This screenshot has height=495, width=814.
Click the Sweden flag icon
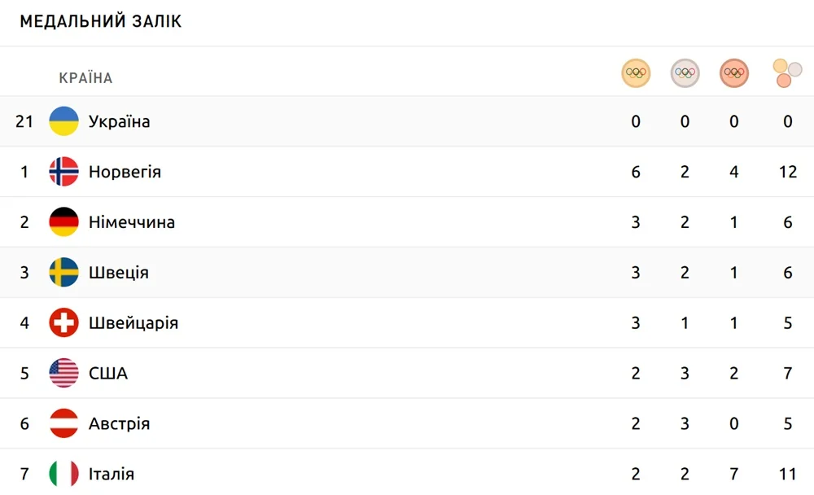point(63,273)
